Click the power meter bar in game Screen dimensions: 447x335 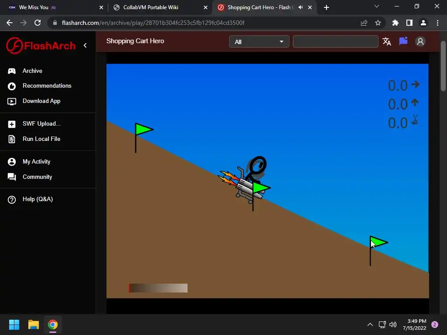pyautogui.click(x=158, y=288)
